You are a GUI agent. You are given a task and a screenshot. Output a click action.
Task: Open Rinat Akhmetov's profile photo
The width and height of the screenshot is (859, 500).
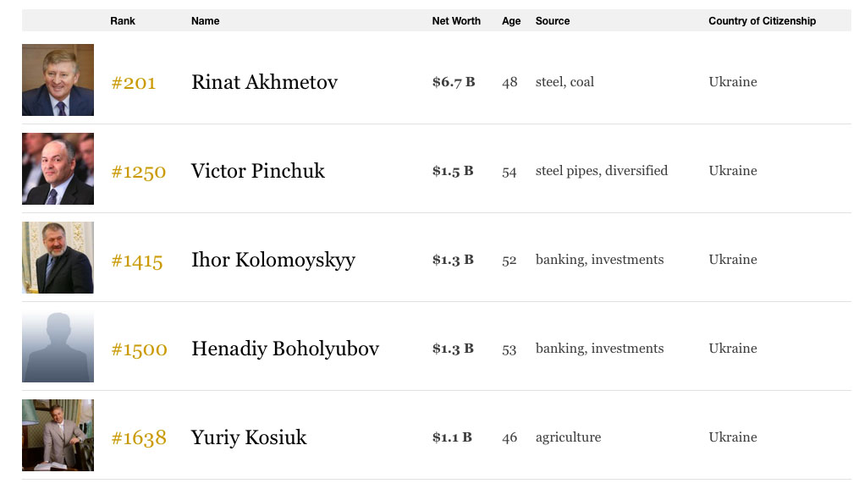tap(58, 80)
